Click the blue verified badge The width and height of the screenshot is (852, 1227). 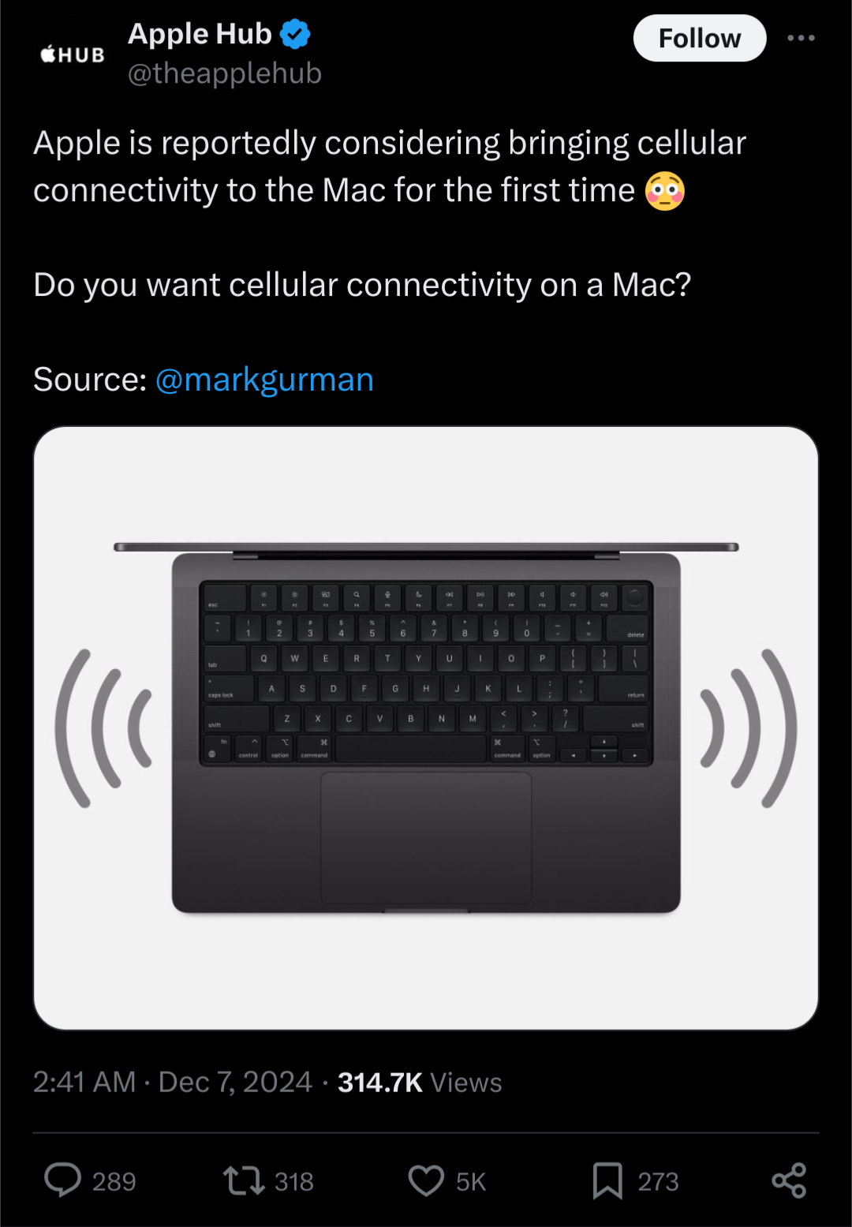coord(295,34)
